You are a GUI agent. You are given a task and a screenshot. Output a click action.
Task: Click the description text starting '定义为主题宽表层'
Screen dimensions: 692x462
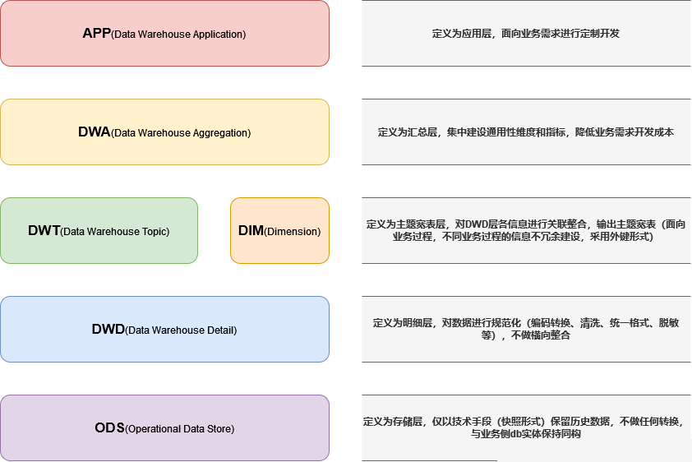(x=526, y=230)
